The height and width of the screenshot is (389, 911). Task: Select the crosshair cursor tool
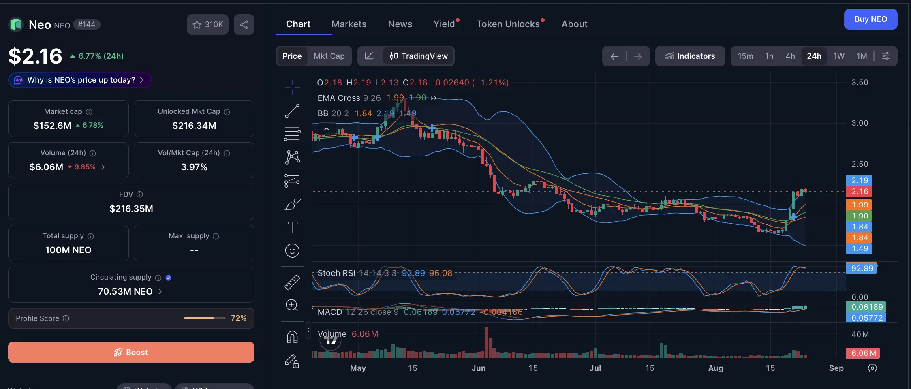pos(292,88)
